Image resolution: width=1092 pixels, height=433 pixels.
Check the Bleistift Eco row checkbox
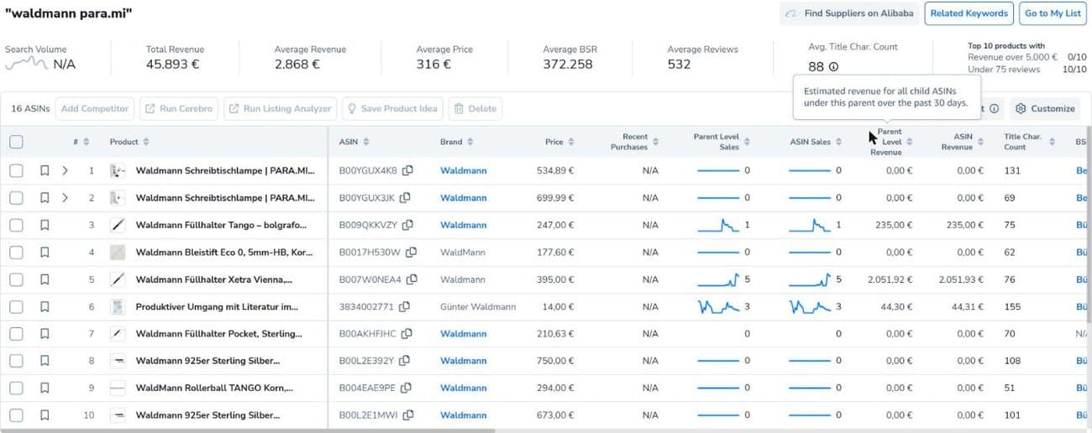[16, 252]
